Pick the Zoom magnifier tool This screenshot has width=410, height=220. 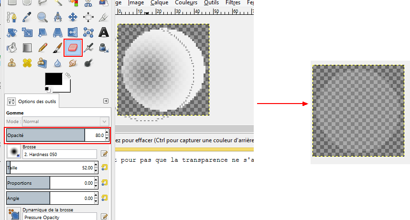coord(42,18)
